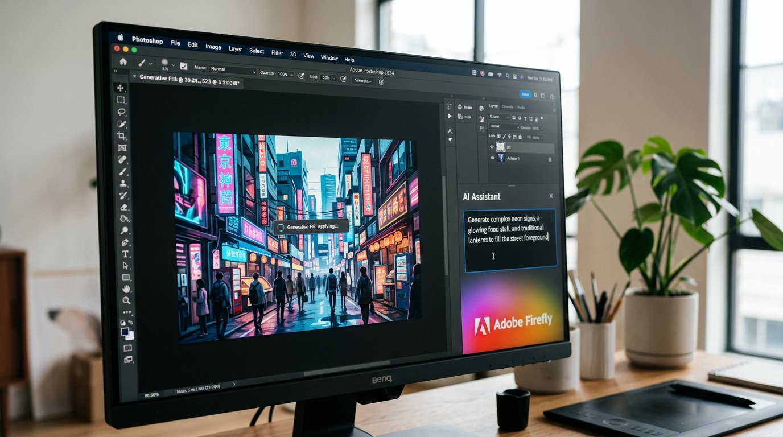Click the blue Share button
The width and height of the screenshot is (783, 437).
525,94
